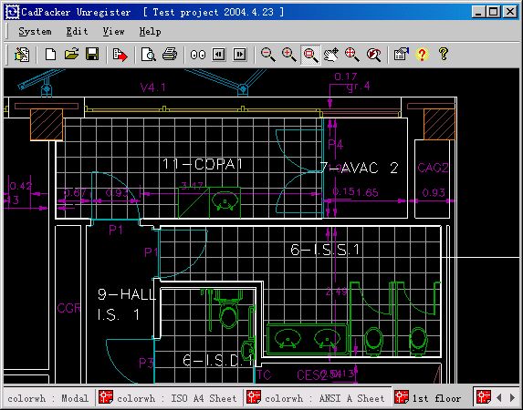Open the View menu

coord(113,32)
